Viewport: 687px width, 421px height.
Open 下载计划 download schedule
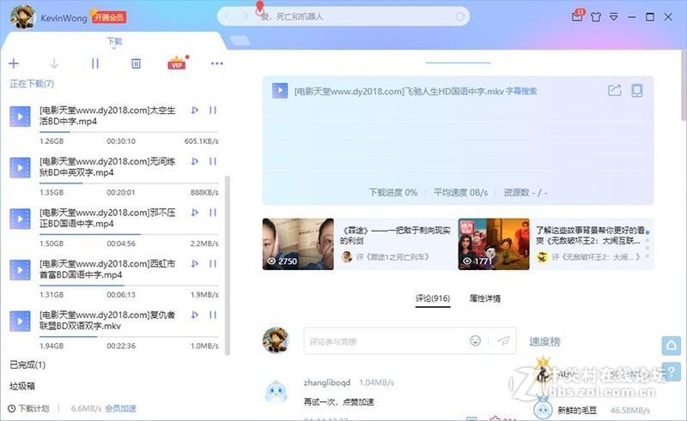[28, 408]
